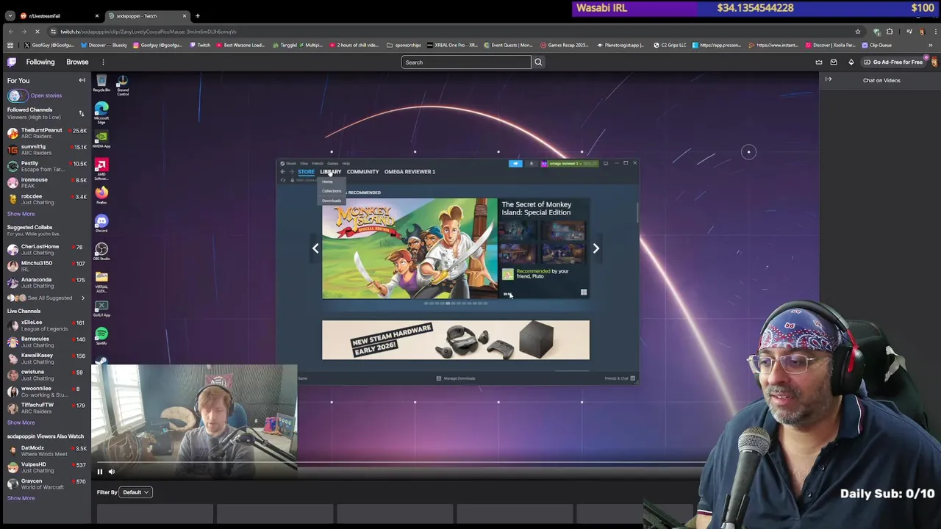Click Steam Manage Downloads in video
Image resolution: width=941 pixels, height=529 pixels.
coord(456,378)
